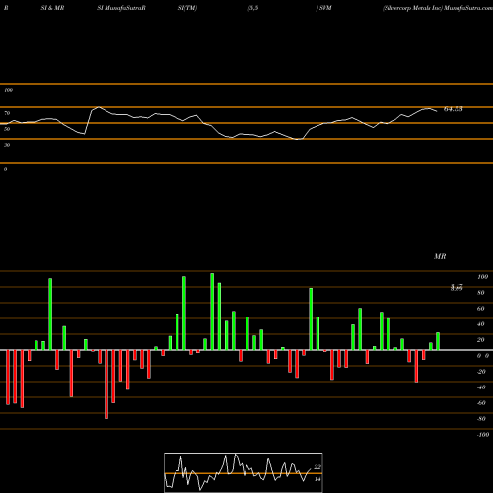The width and height of the screenshot is (493, 493).
Task: Click the value 14 in mini chart
Action: click(317, 479)
